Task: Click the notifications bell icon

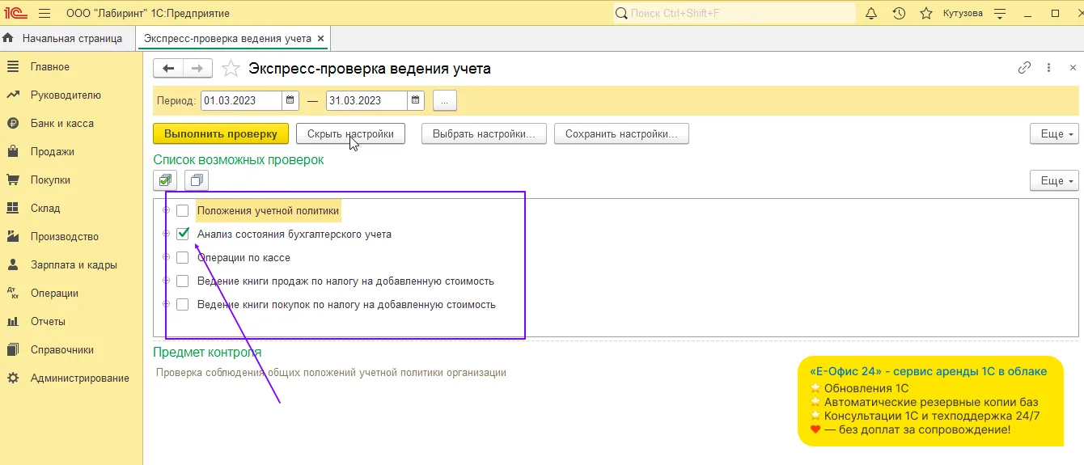Action: (871, 14)
